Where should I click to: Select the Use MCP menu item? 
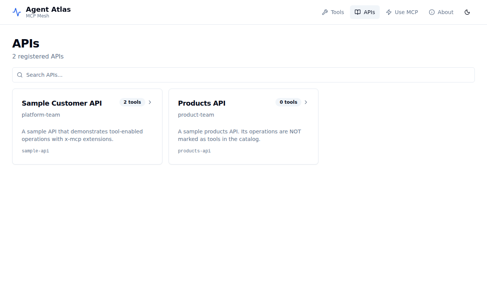[x=402, y=12]
